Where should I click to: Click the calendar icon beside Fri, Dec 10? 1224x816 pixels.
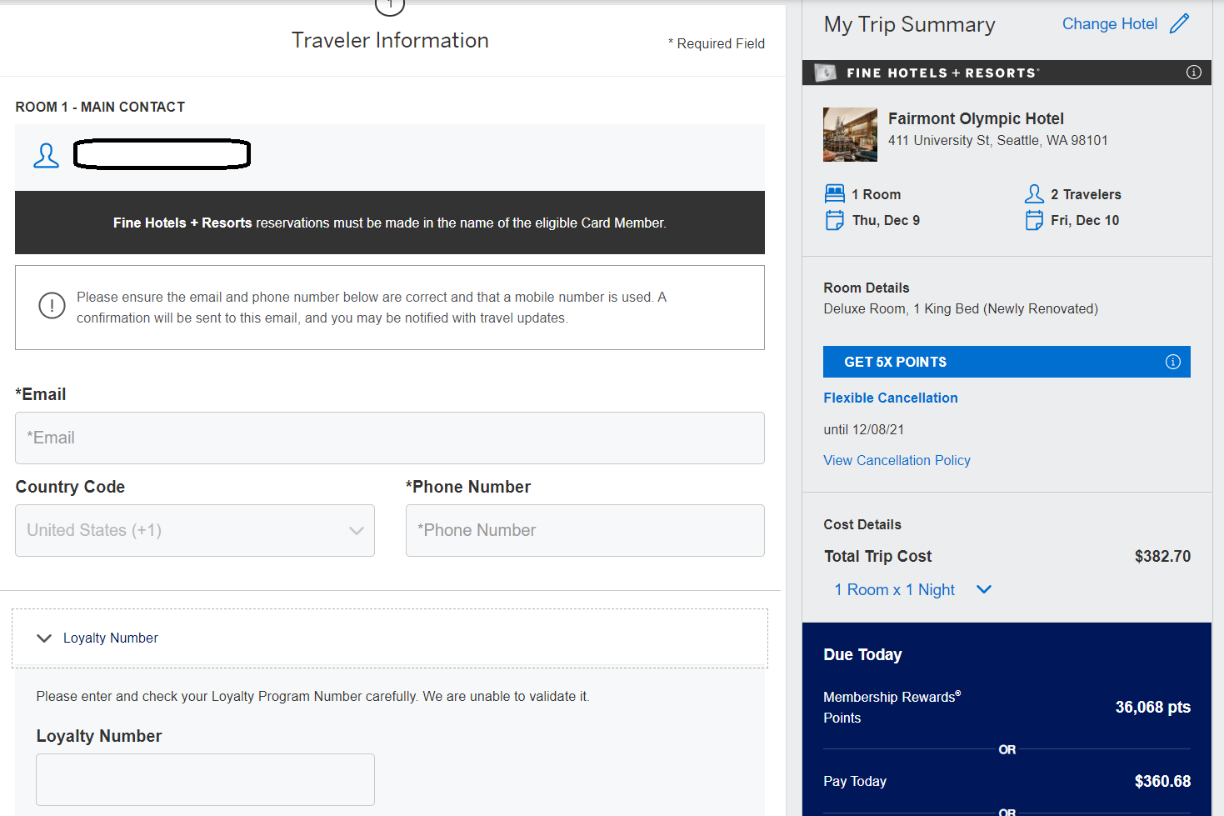pos(1034,220)
